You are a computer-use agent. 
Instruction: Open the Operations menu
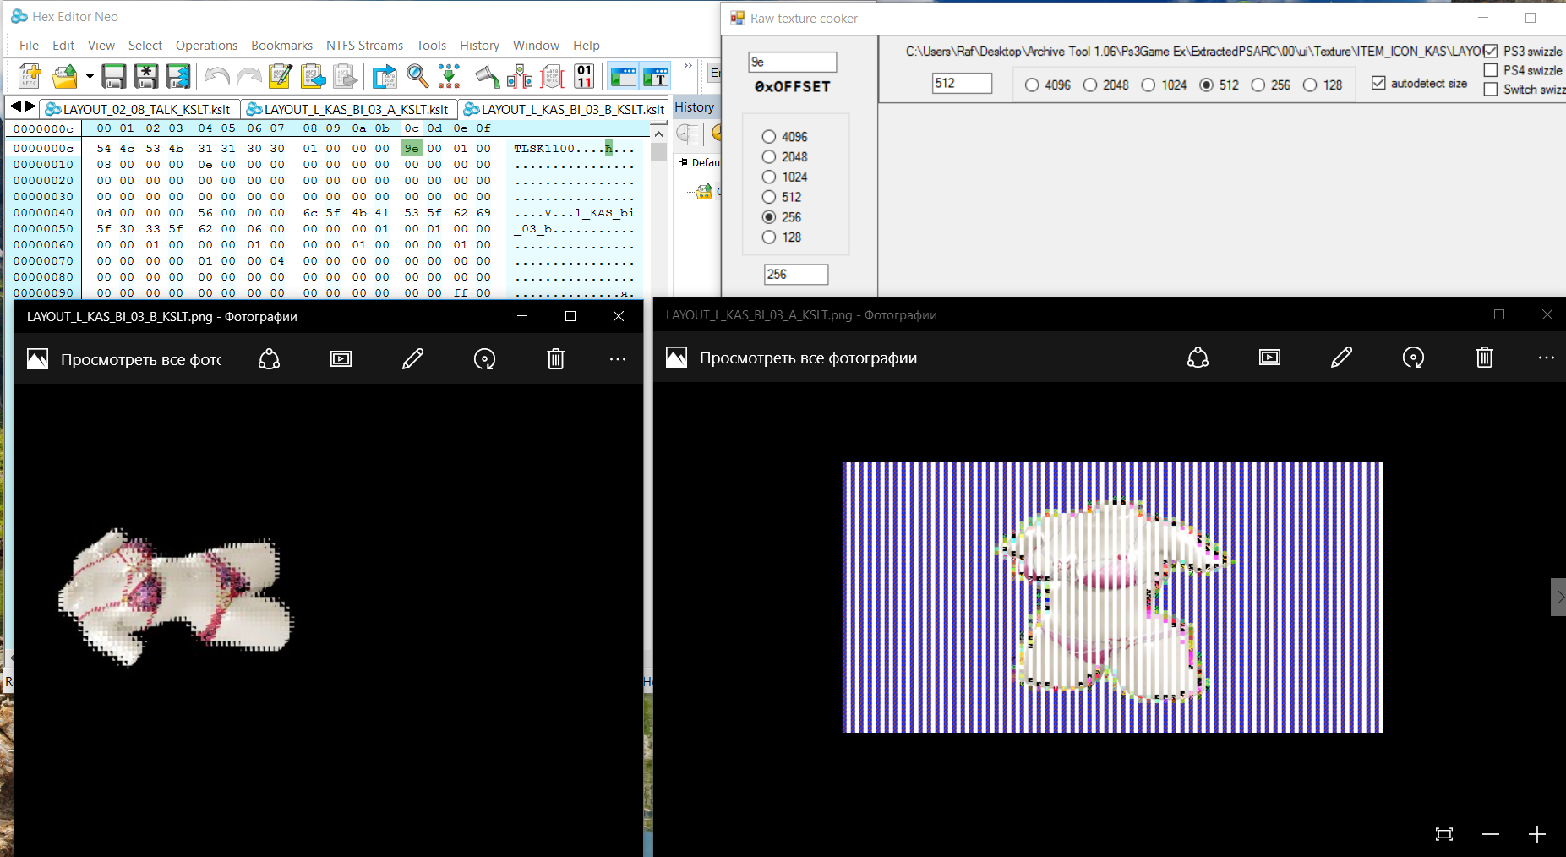click(206, 46)
